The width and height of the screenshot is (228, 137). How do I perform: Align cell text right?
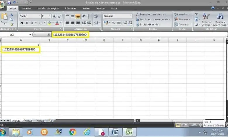point(78,23)
